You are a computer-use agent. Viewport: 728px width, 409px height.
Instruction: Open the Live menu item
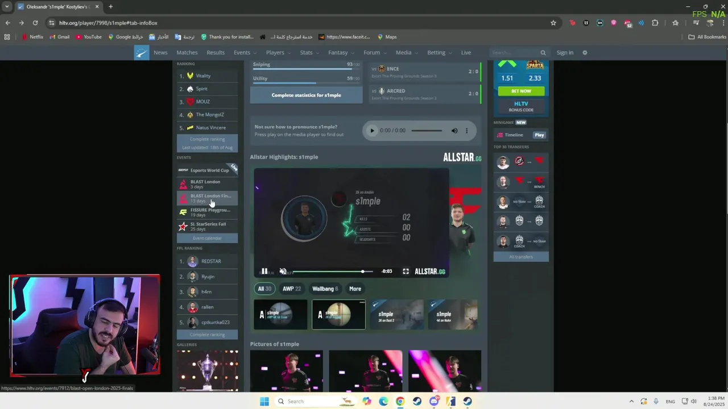point(466,53)
